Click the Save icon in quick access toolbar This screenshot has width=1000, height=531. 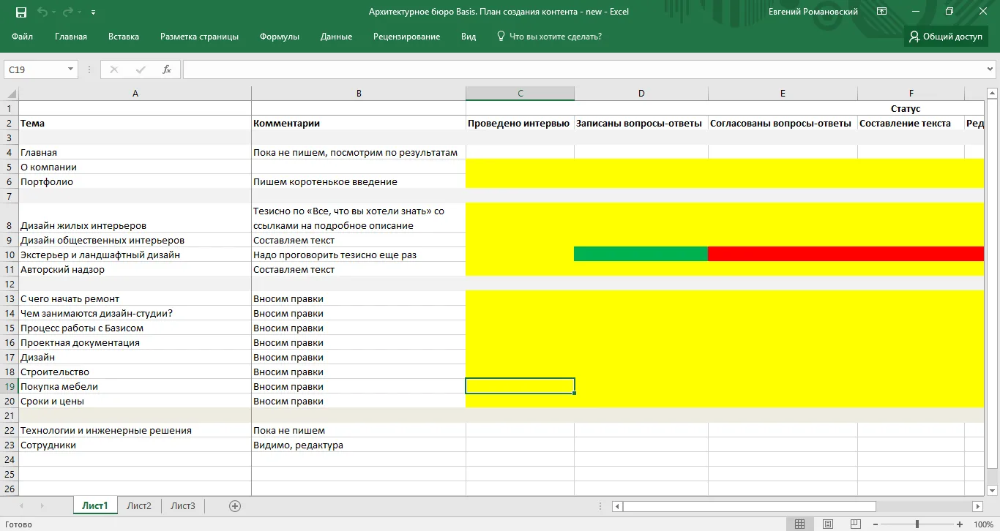pos(20,12)
